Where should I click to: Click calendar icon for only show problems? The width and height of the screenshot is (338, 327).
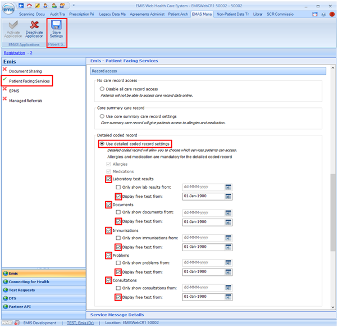tap(229, 263)
